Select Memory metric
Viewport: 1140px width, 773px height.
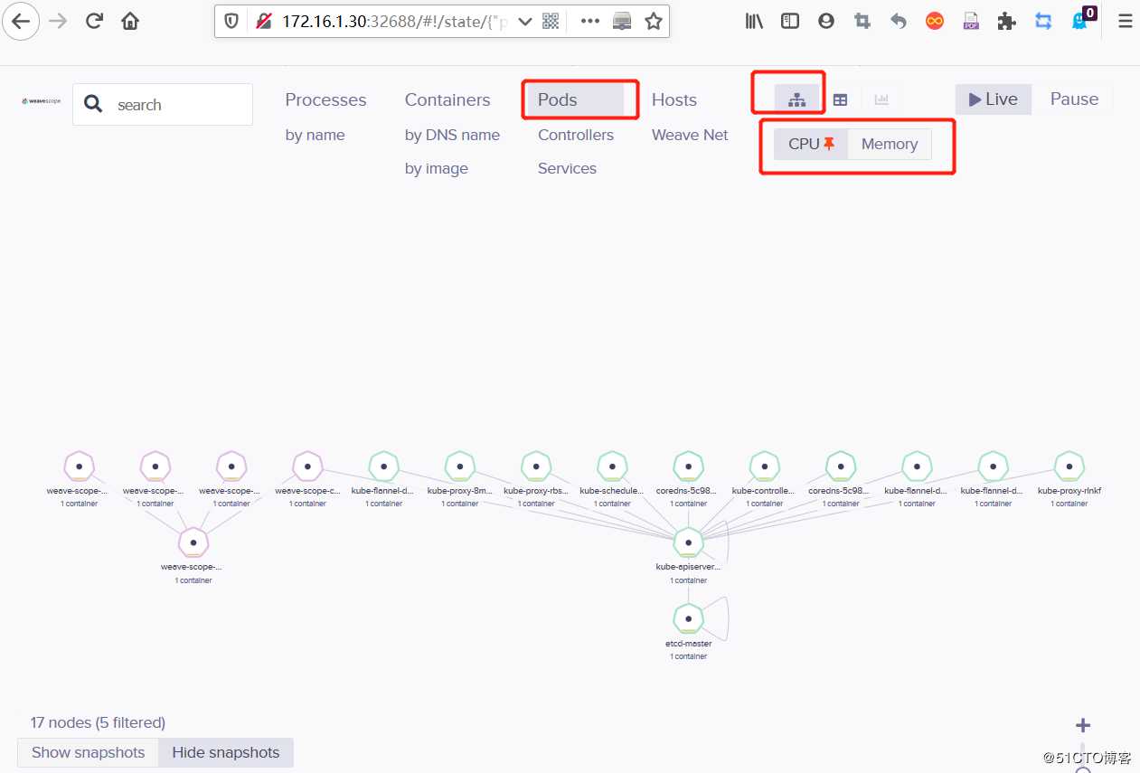coord(890,144)
